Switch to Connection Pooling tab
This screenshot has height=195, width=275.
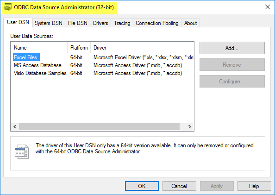[x=157, y=23]
